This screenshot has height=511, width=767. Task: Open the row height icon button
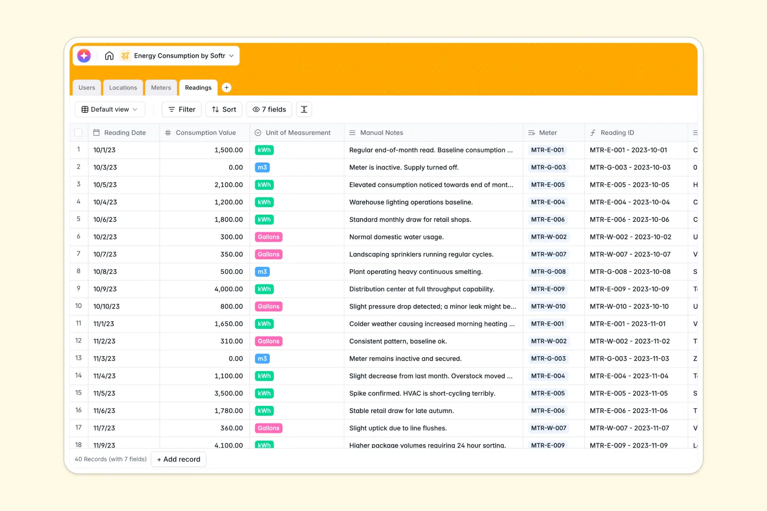point(304,109)
